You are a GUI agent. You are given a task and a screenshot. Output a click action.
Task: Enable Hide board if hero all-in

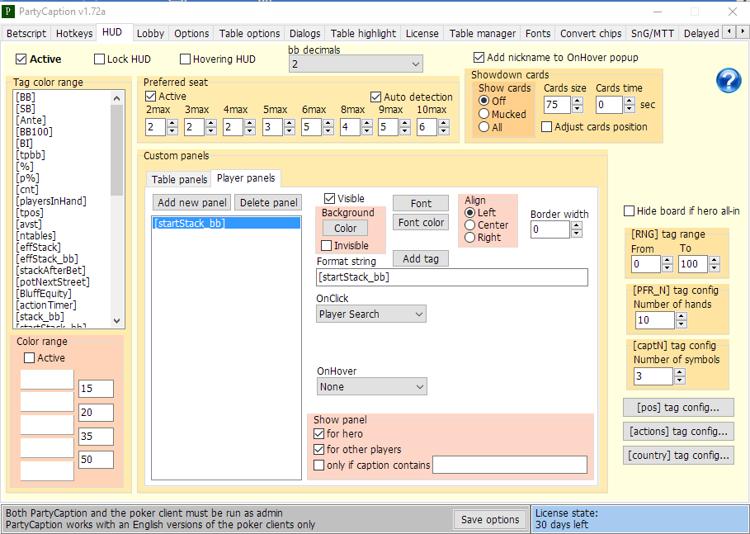[629, 210]
